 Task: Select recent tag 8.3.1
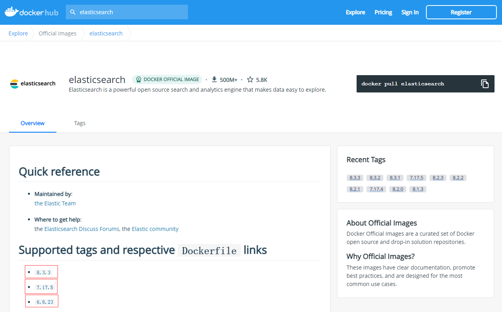click(395, 178)
